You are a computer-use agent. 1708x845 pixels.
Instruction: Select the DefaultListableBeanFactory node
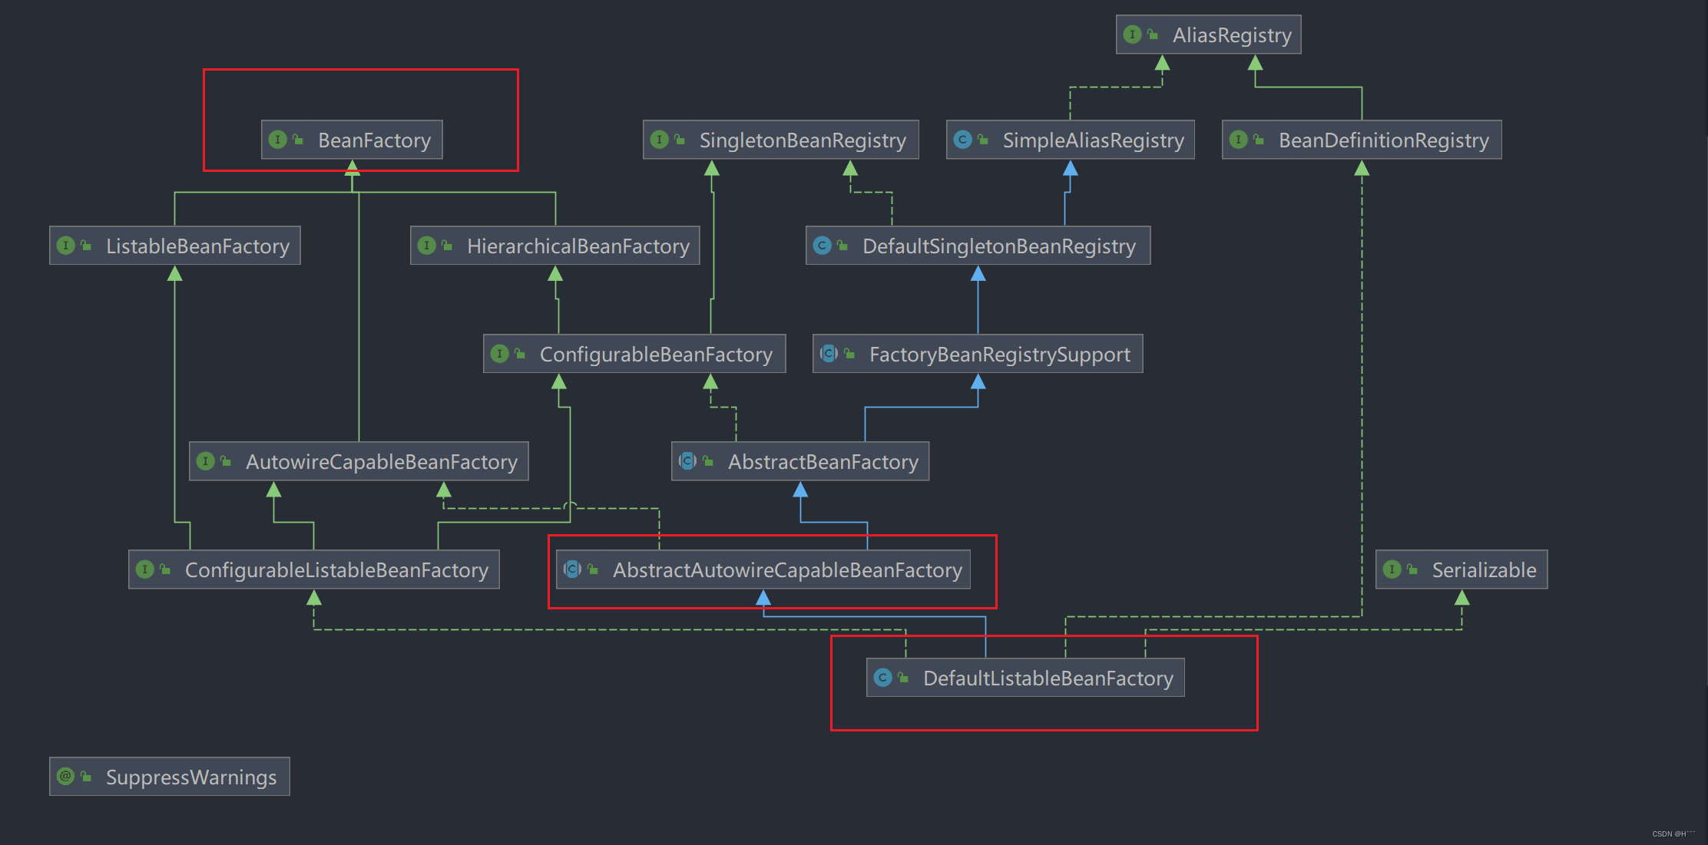pos(1025,678)
